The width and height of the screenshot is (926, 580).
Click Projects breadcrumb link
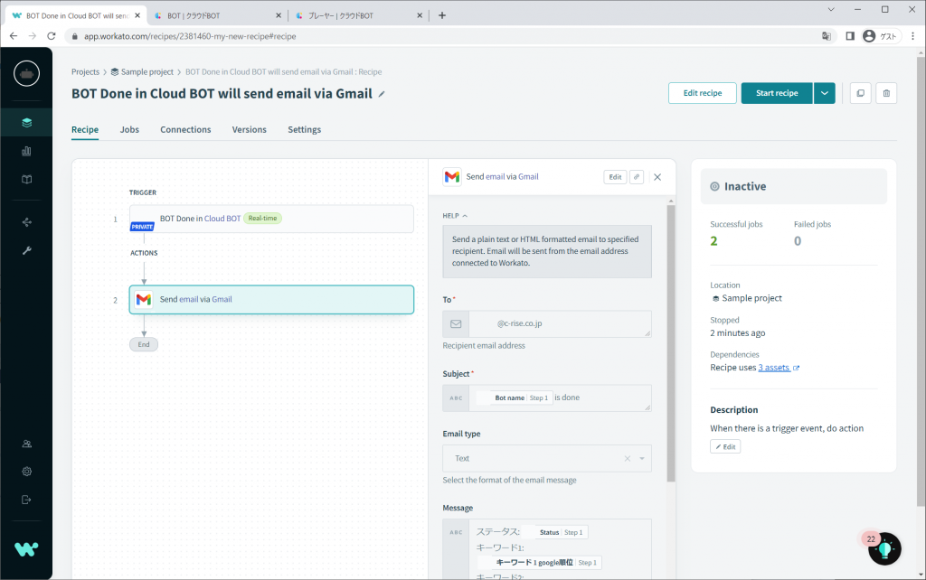click(x=85, y=72)
